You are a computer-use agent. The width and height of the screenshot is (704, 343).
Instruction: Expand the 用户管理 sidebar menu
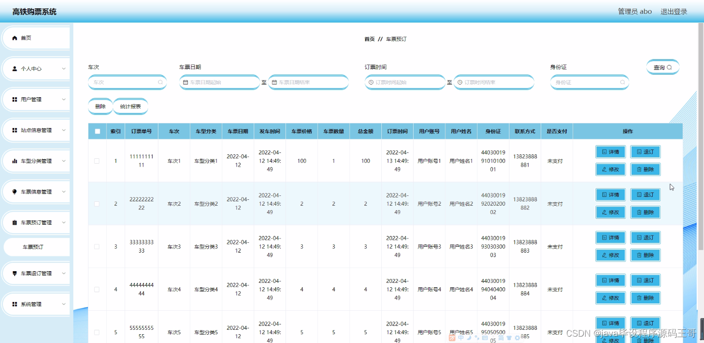coord(35,99)
